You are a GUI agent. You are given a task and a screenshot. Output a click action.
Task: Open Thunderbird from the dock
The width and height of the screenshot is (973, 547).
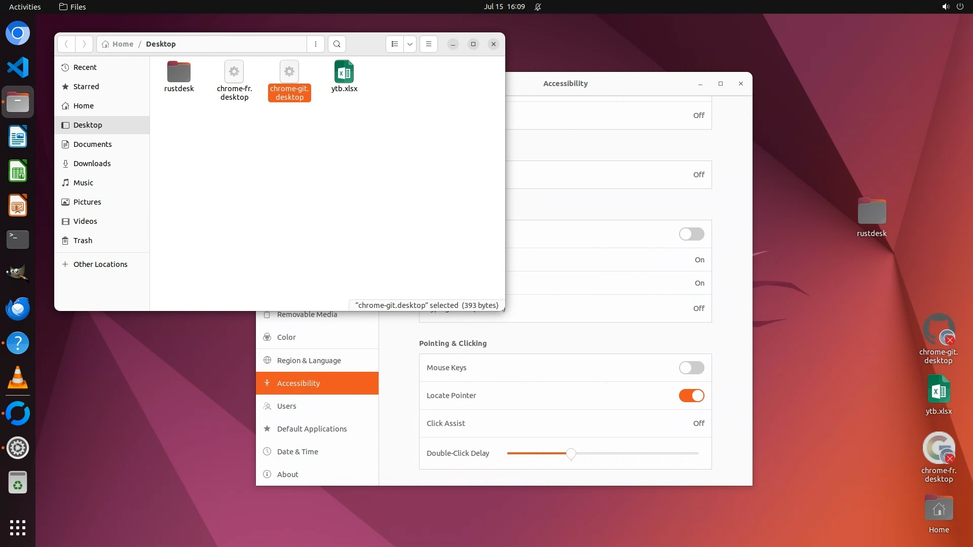(x=18, y=308)
